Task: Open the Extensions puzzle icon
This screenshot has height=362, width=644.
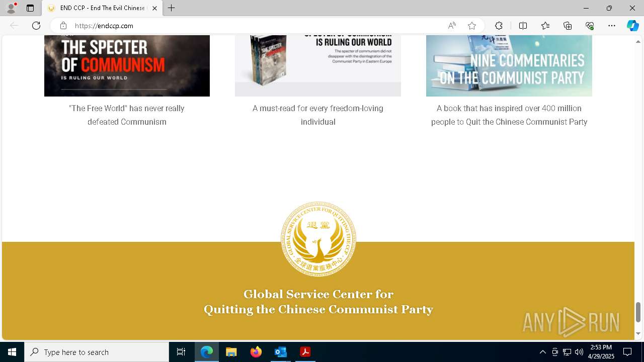Action: 499,26
